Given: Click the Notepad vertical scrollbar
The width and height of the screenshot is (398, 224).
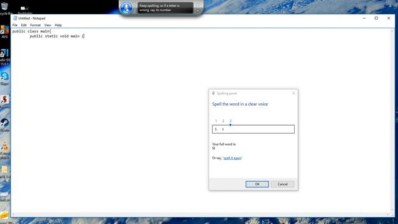Looking at the screenshot, I should click(392, 120).
